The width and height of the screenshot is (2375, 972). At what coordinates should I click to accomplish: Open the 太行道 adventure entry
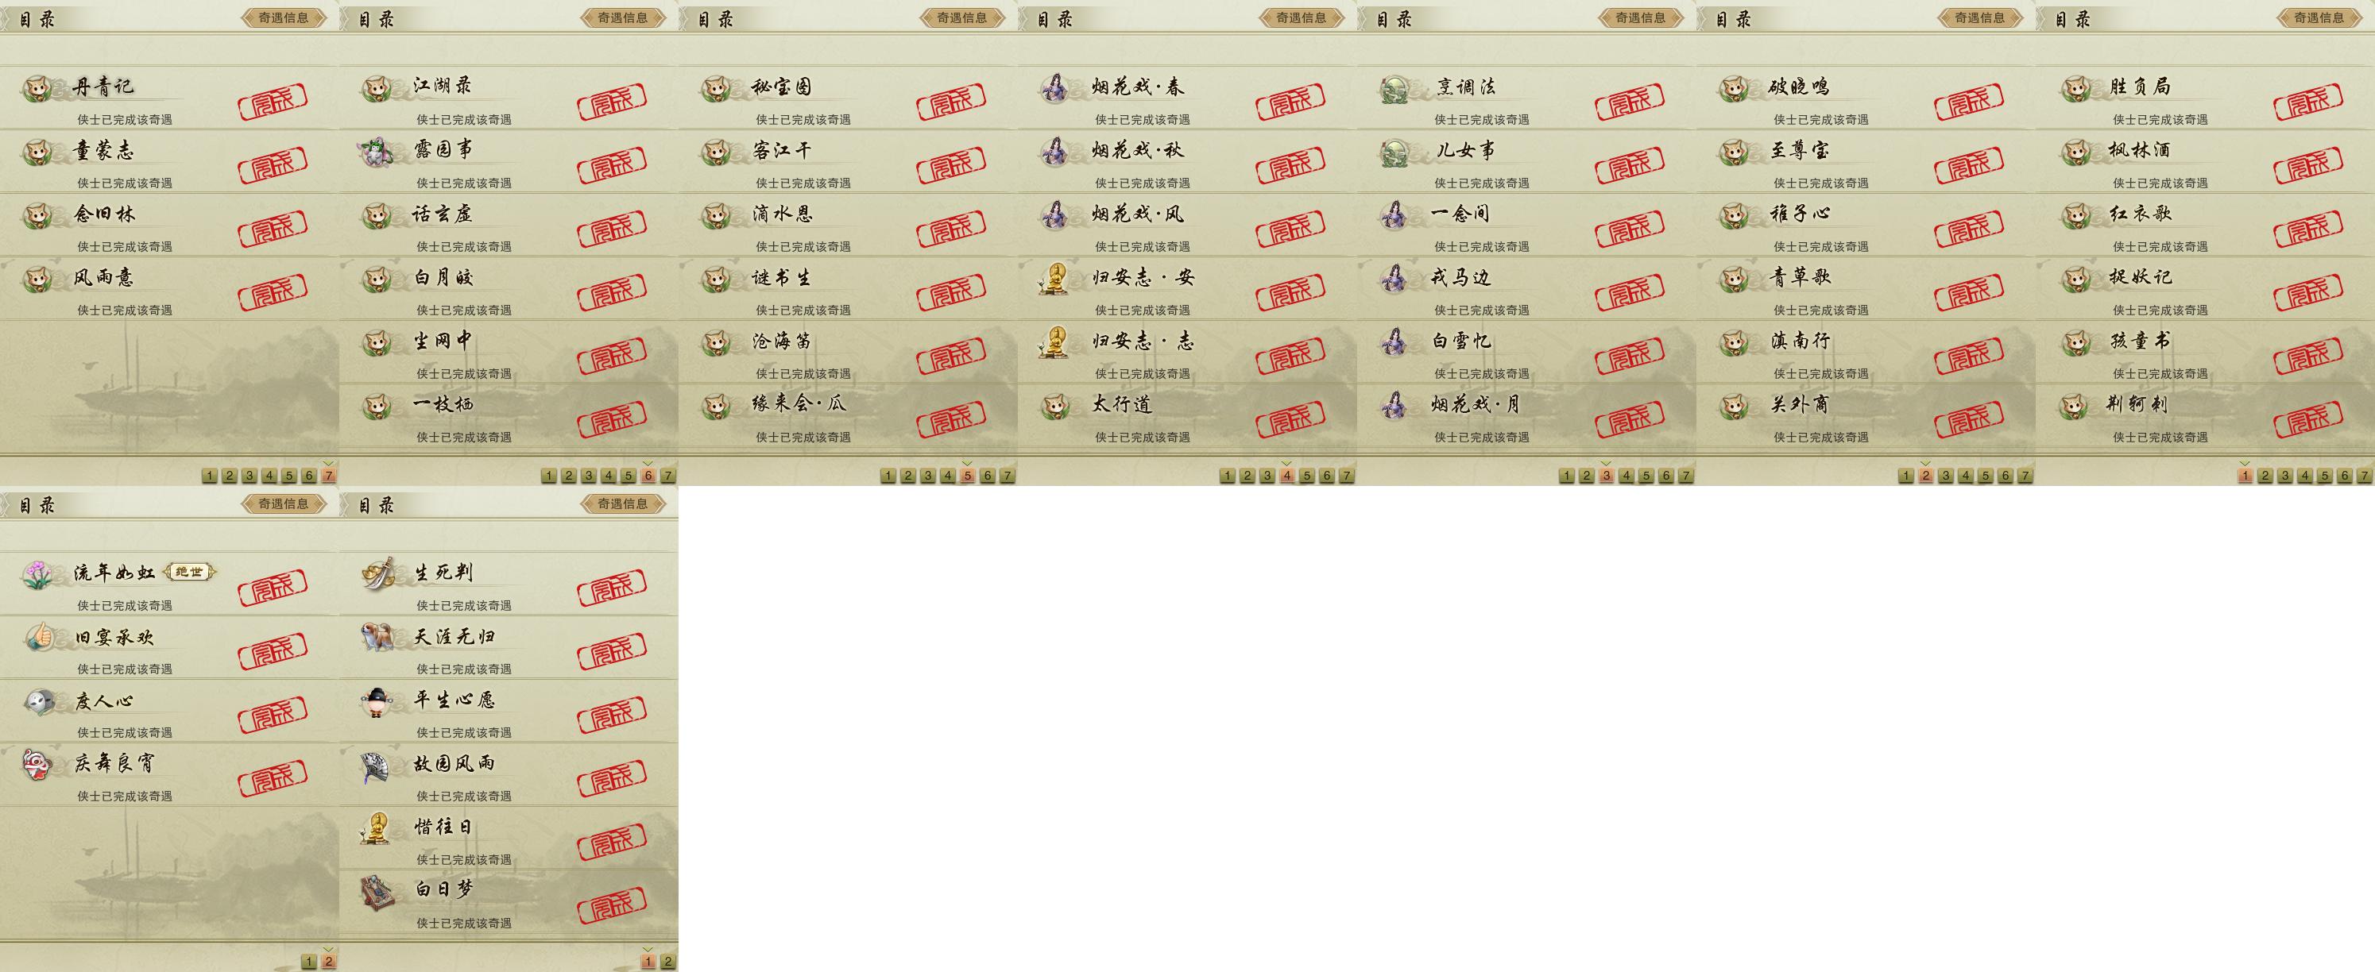[1187, 415]
